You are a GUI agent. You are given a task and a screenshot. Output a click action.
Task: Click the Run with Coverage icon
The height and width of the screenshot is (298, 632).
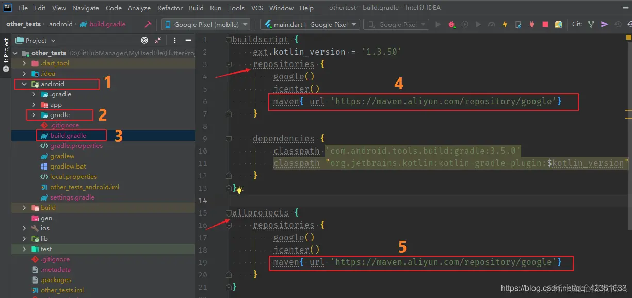click(x=465, y=24)
